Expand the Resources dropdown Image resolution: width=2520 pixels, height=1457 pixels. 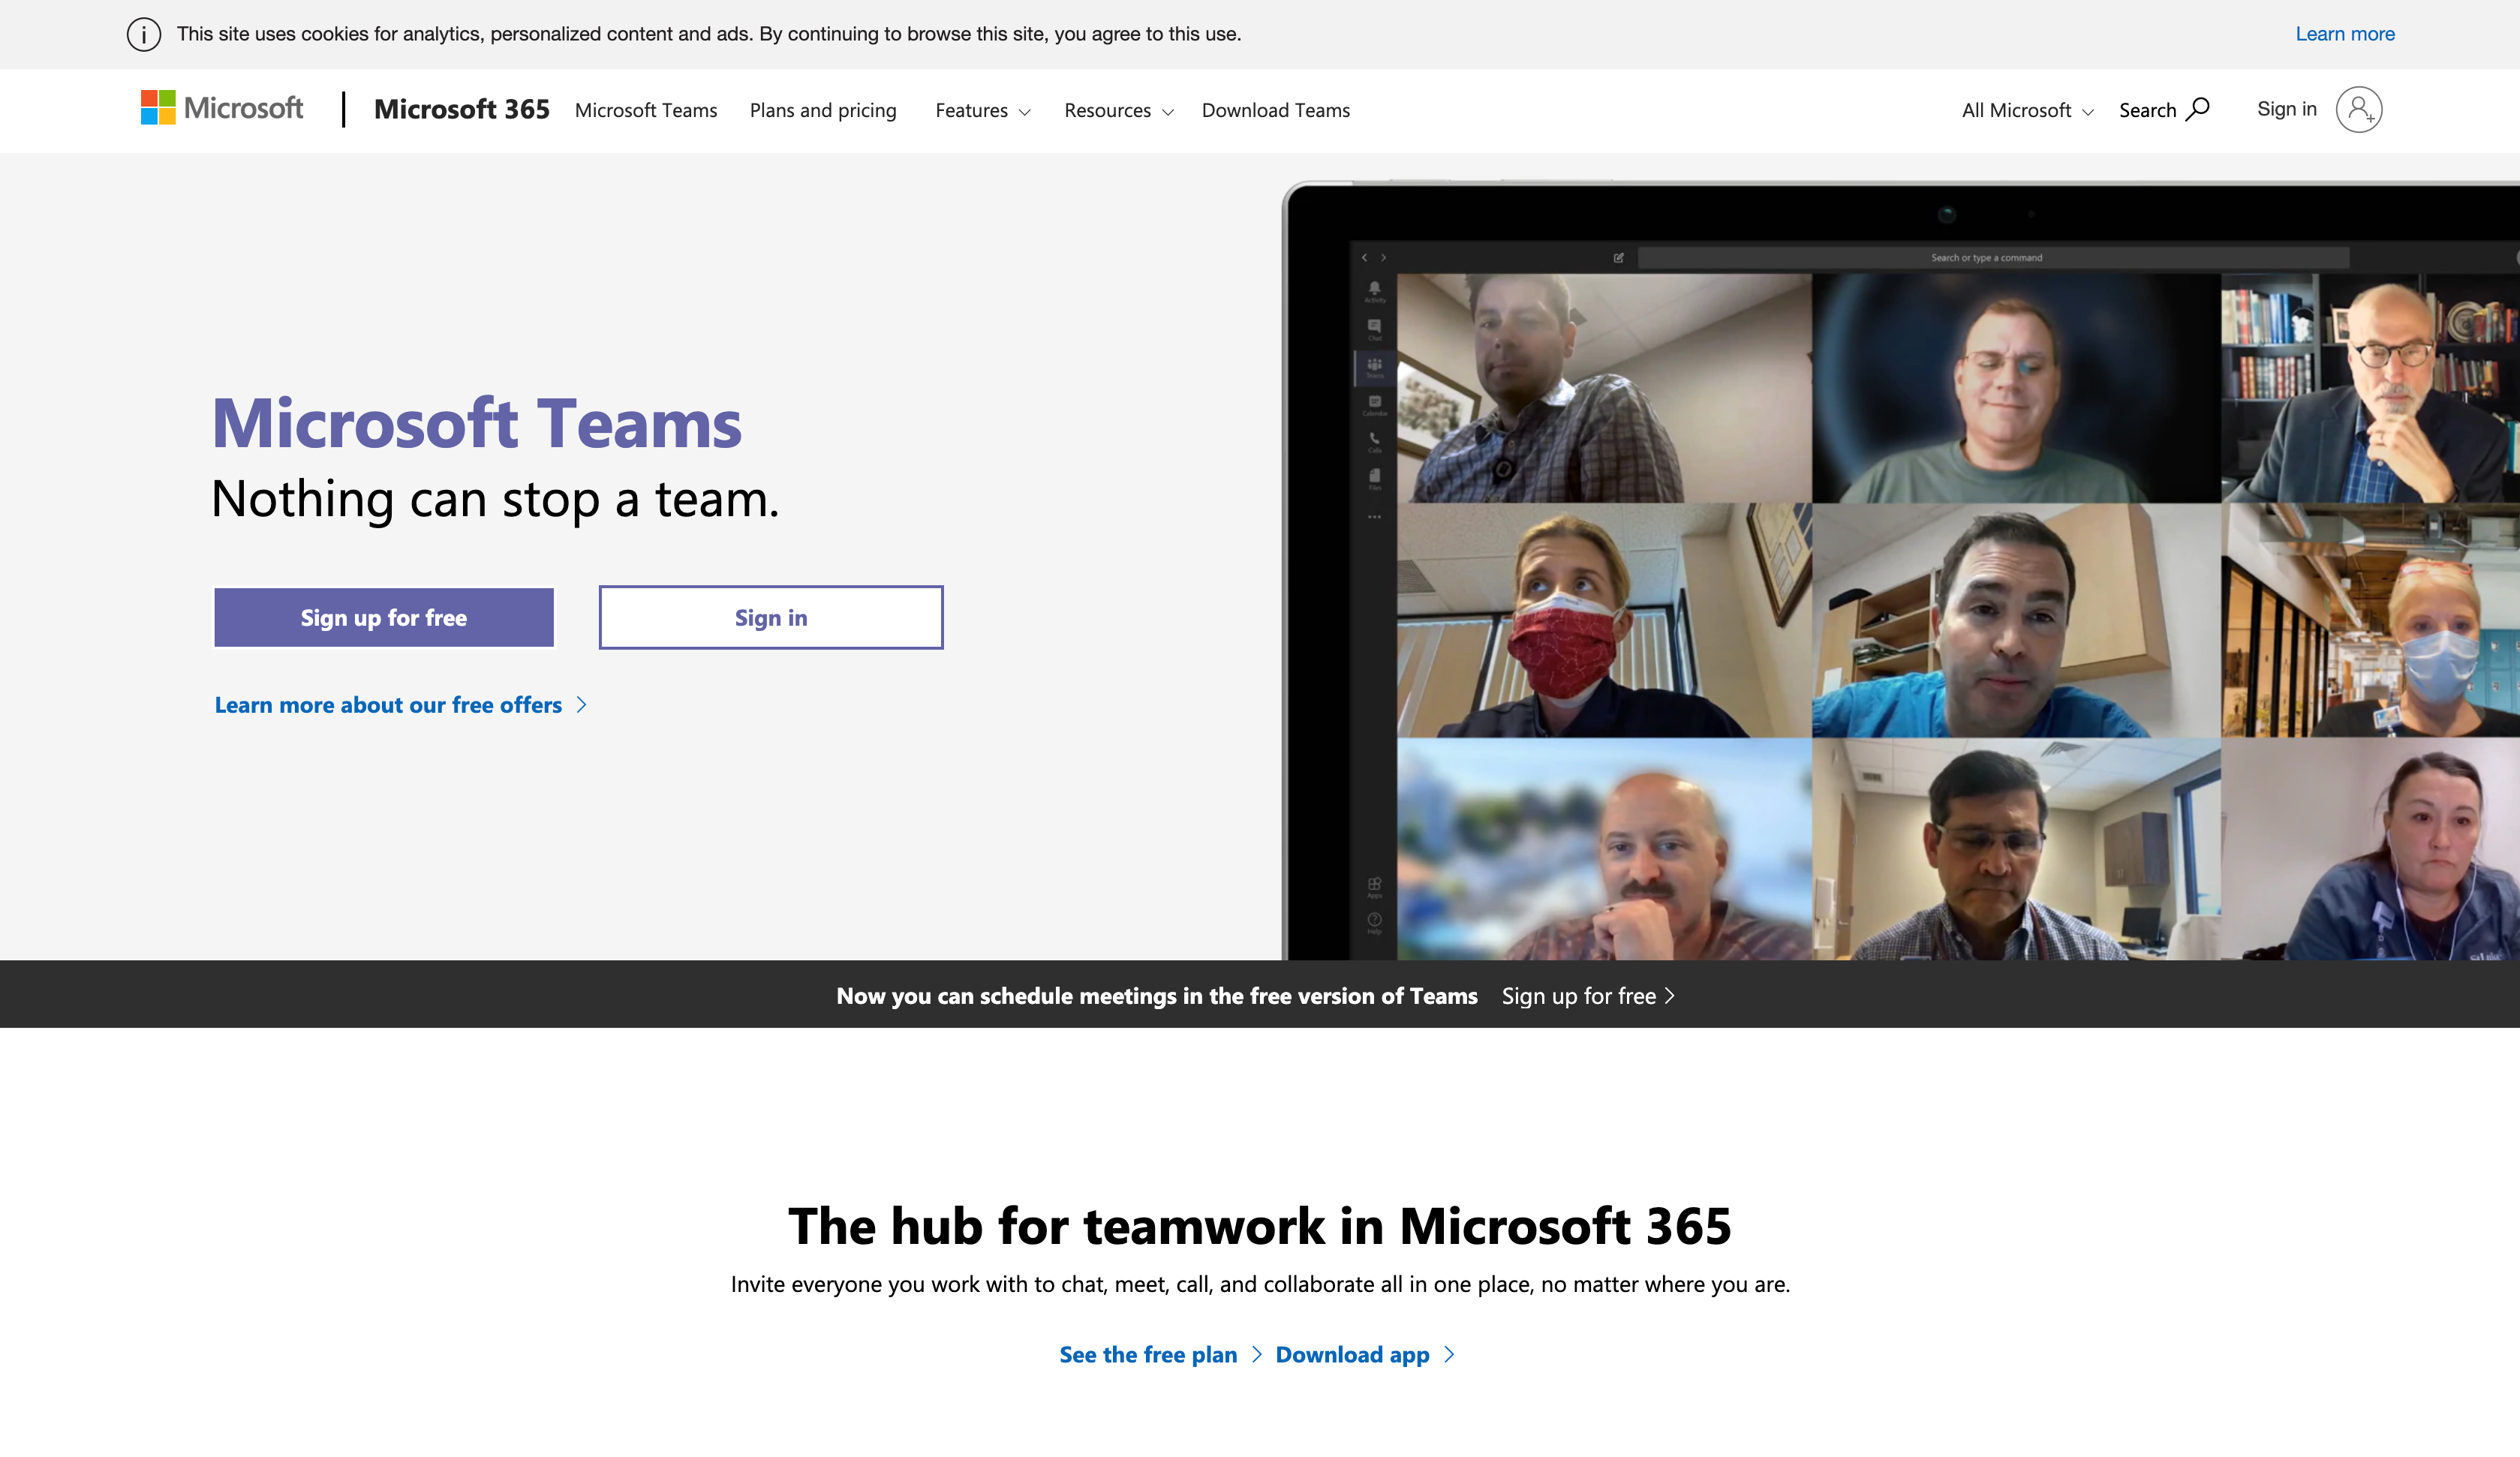pyautogui.click(x=1118, y=110)
